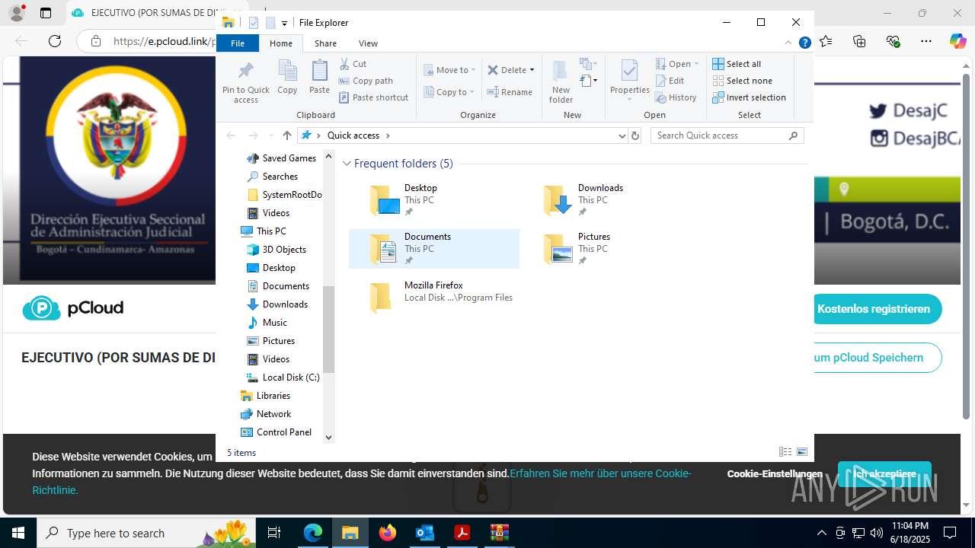This screenshot has width=975, height=548.
Task: Click the Refresh button in File Explorer
Action: pos(635,135)
